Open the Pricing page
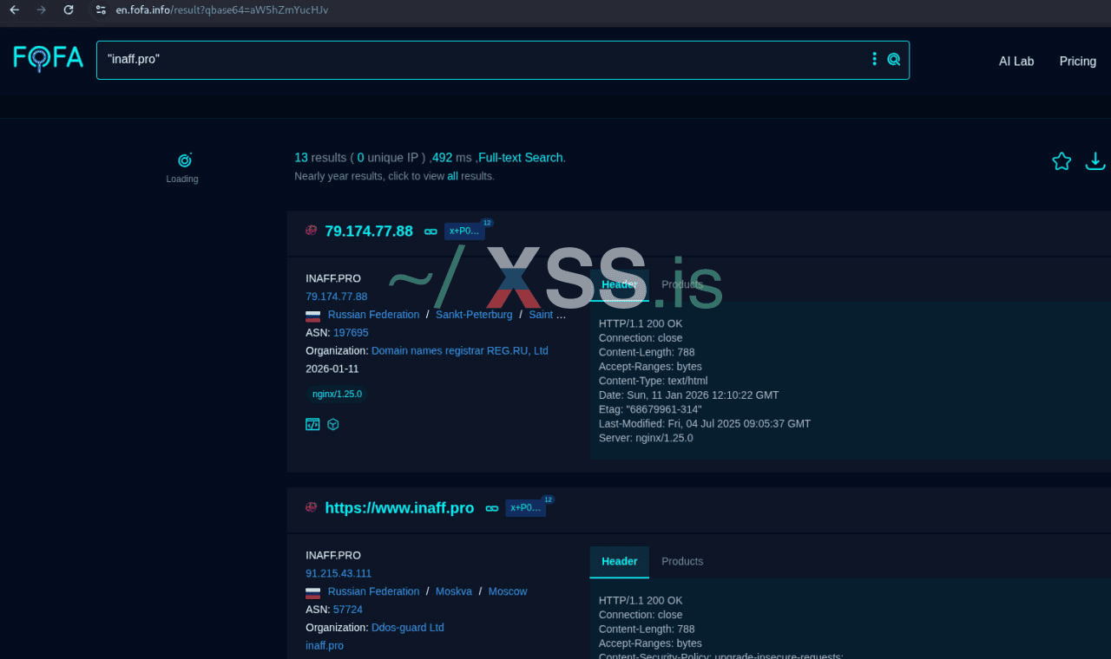 coord(1078,61)
